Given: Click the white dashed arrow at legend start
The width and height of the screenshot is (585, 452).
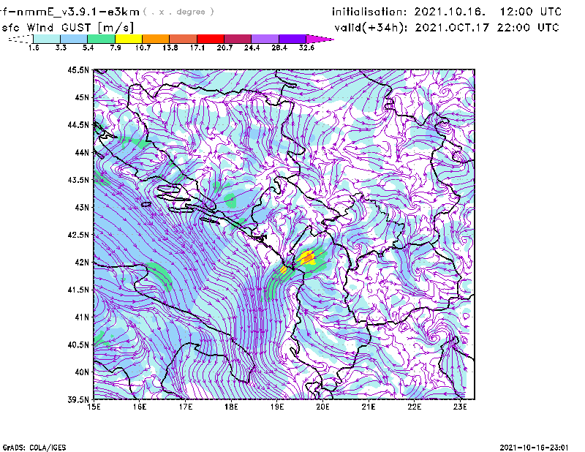Looking at the screenshot, I should pyautogui.click(x=20, y=39).
